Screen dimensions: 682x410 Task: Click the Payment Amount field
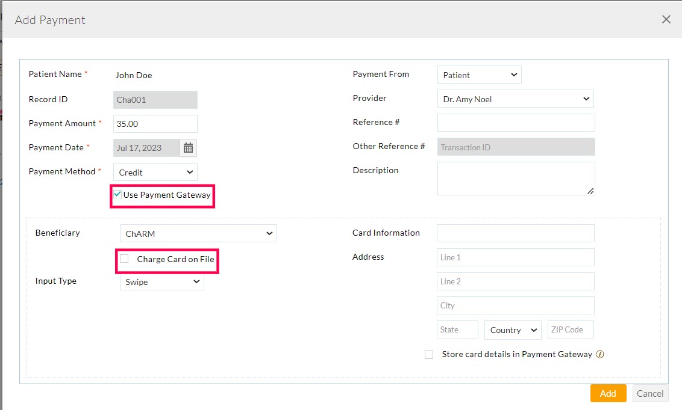tap(155, 124)
